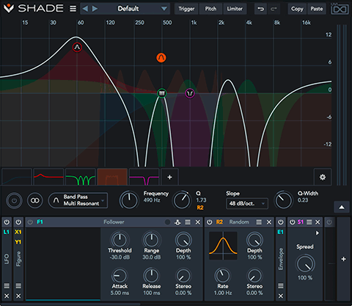Click the Follower routing source icon
The width and height of the screenshot is (352, 306).
(x=177, y=222)
